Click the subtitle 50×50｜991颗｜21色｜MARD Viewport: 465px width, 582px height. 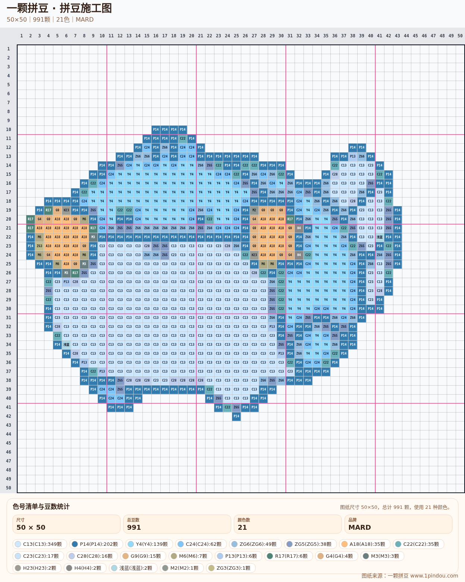(x=50, y=19)
